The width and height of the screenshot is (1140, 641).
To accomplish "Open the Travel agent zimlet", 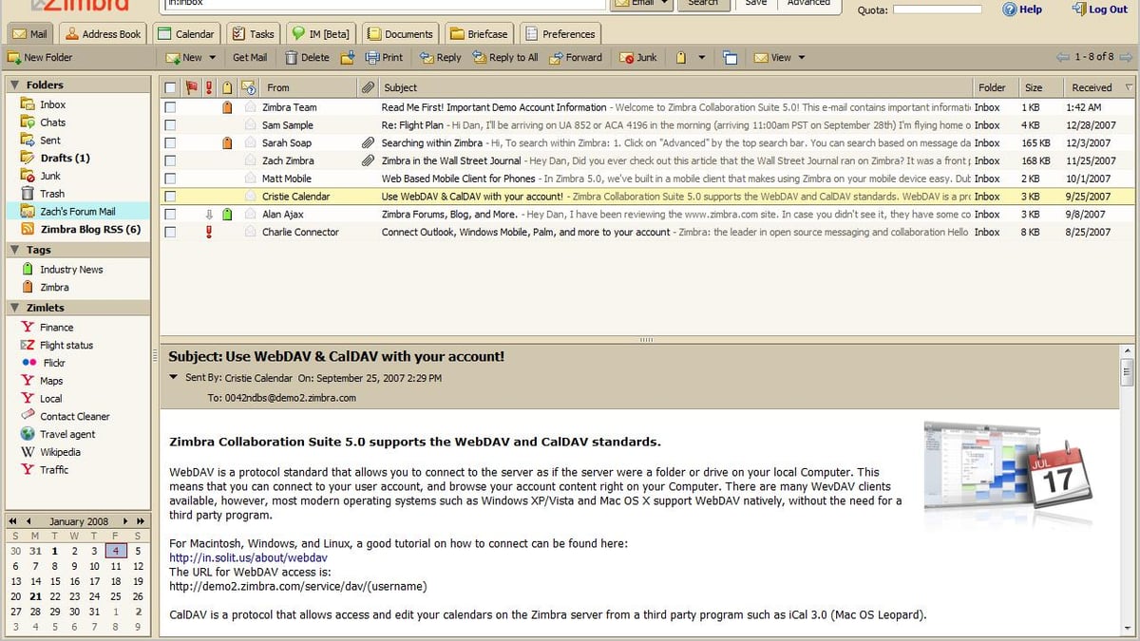I will [x=57, y=434].
